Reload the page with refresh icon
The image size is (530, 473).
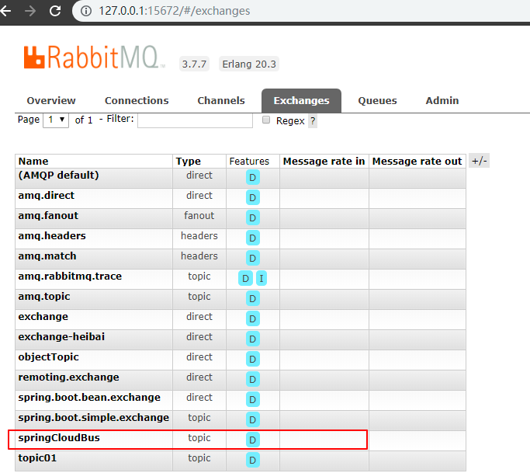(x=55, y=11)
